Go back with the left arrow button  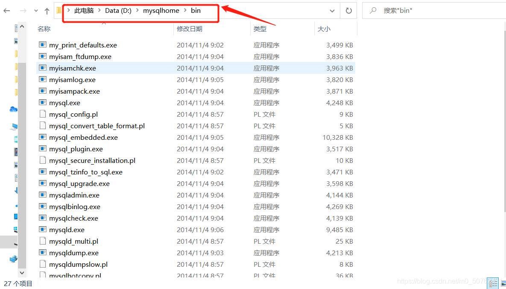(7, 11)
